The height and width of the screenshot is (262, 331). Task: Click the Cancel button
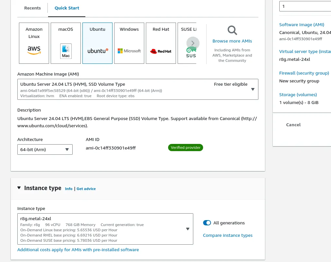click(x=293, y=125)
